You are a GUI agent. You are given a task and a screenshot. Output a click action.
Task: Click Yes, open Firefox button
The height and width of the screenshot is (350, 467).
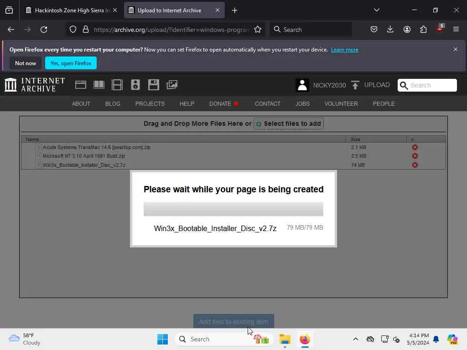click(71, 63)
